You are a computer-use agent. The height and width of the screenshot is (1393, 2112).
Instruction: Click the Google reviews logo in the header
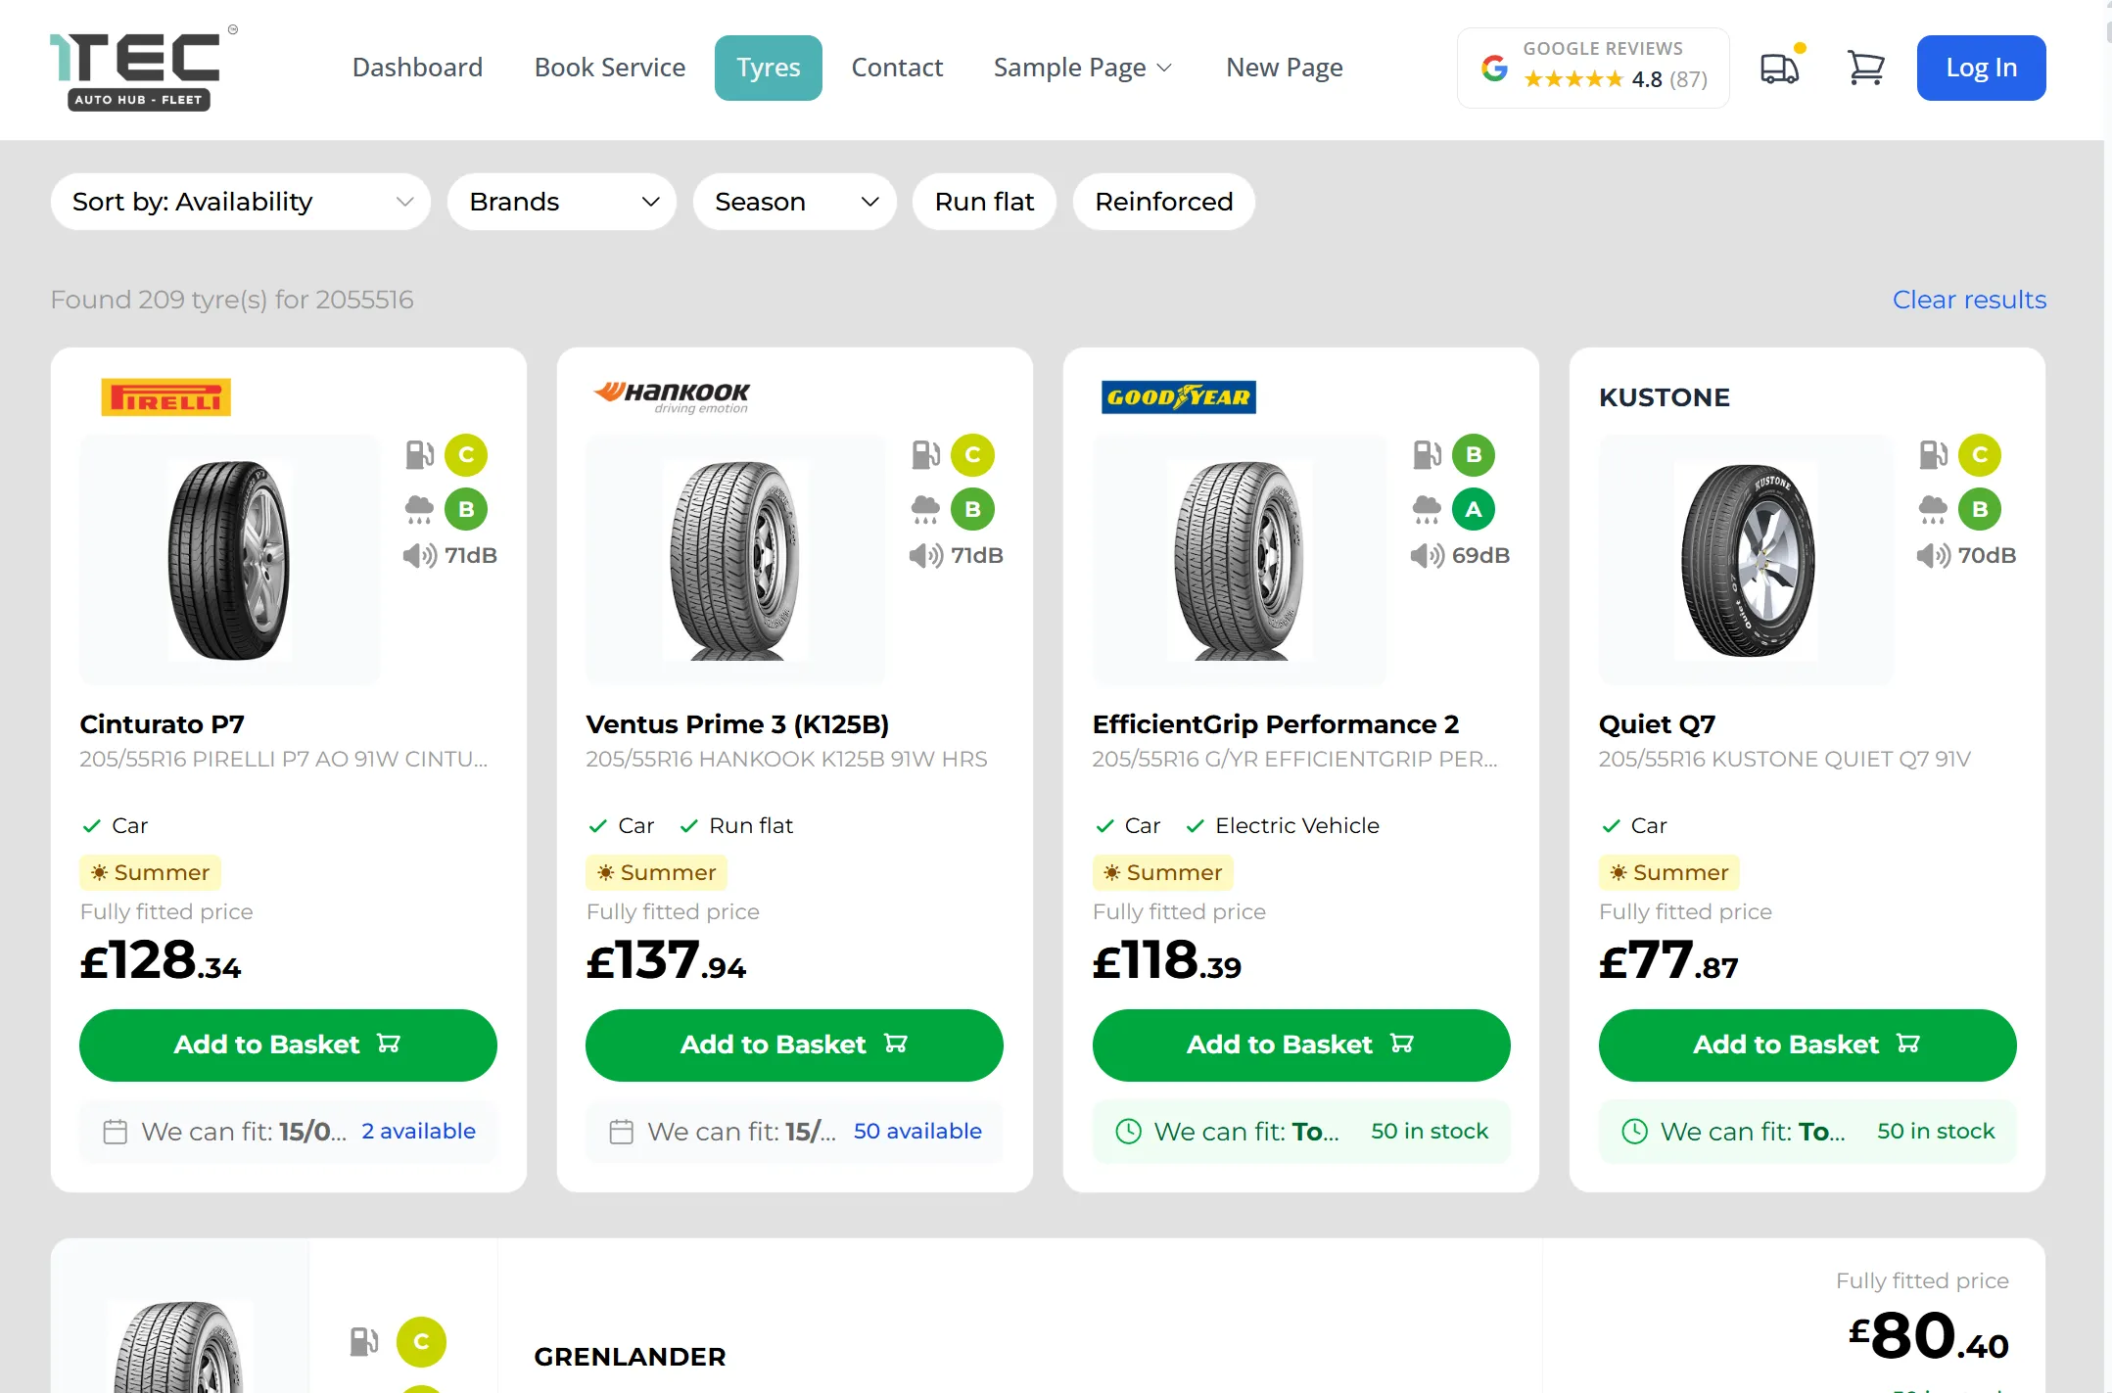[1495, 68]
